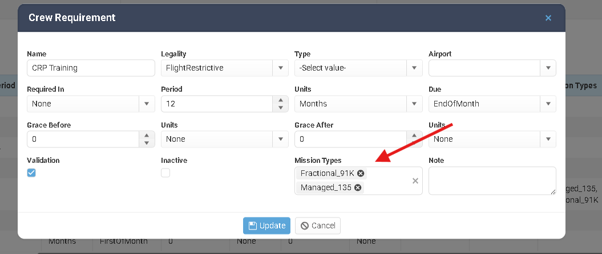Increment the Grace Before value

click(x=147, y=136)
